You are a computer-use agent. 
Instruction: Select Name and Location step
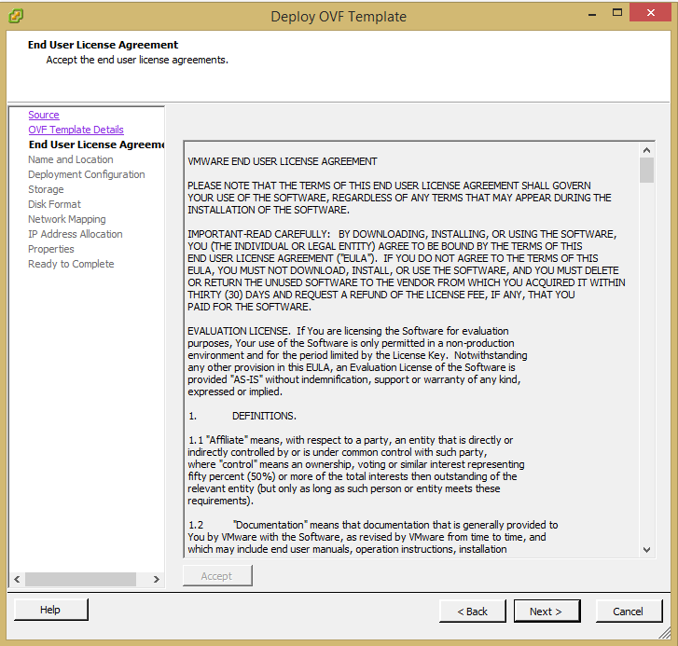[x=71, y=159]
